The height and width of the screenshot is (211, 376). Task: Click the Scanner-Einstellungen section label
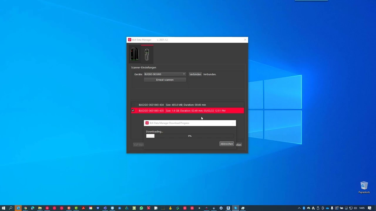coord(144,68)
